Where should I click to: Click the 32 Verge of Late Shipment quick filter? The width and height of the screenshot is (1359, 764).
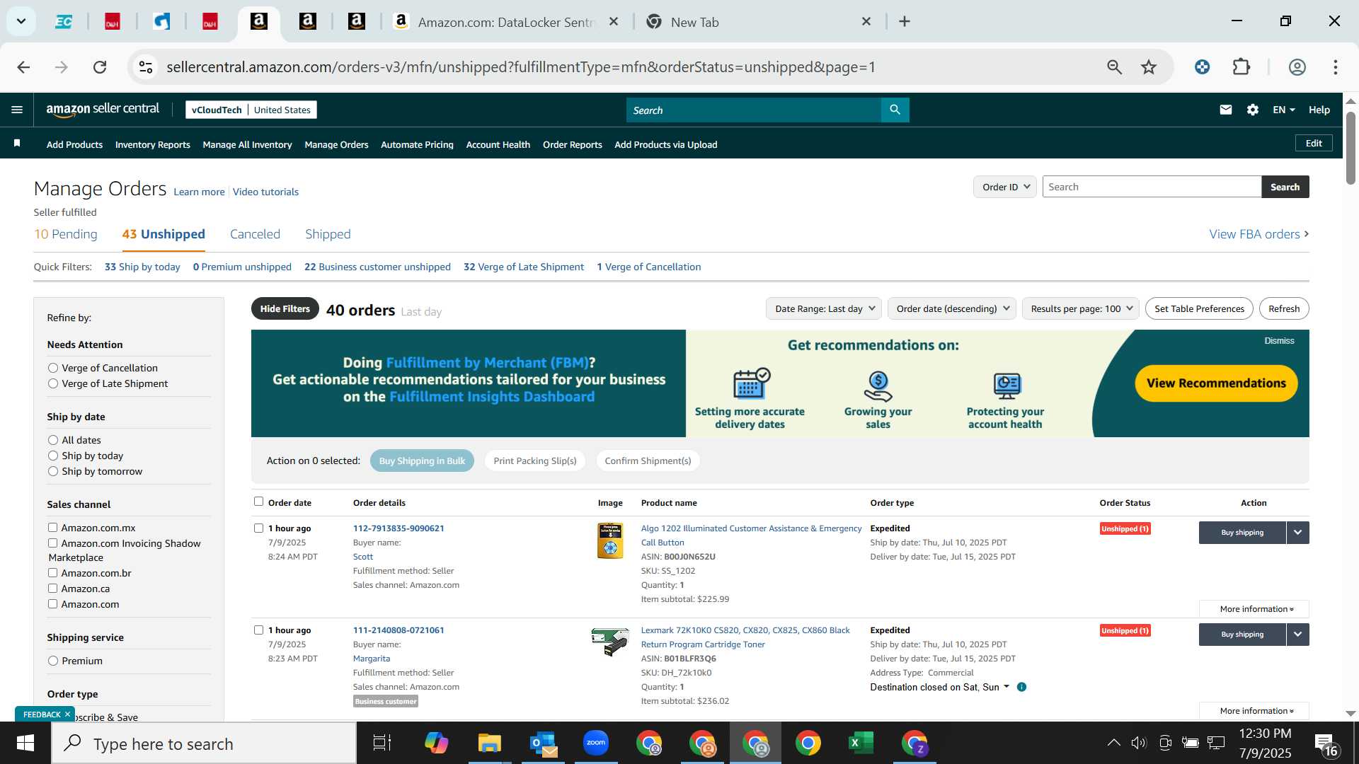tap(524, 267)
